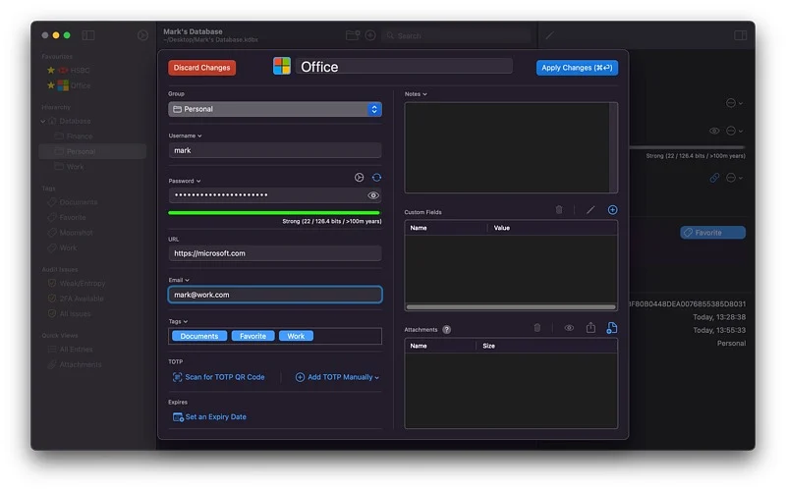The image size is (786, 491).
Task: Open the All Entries quick view
Action: [76, 350]
